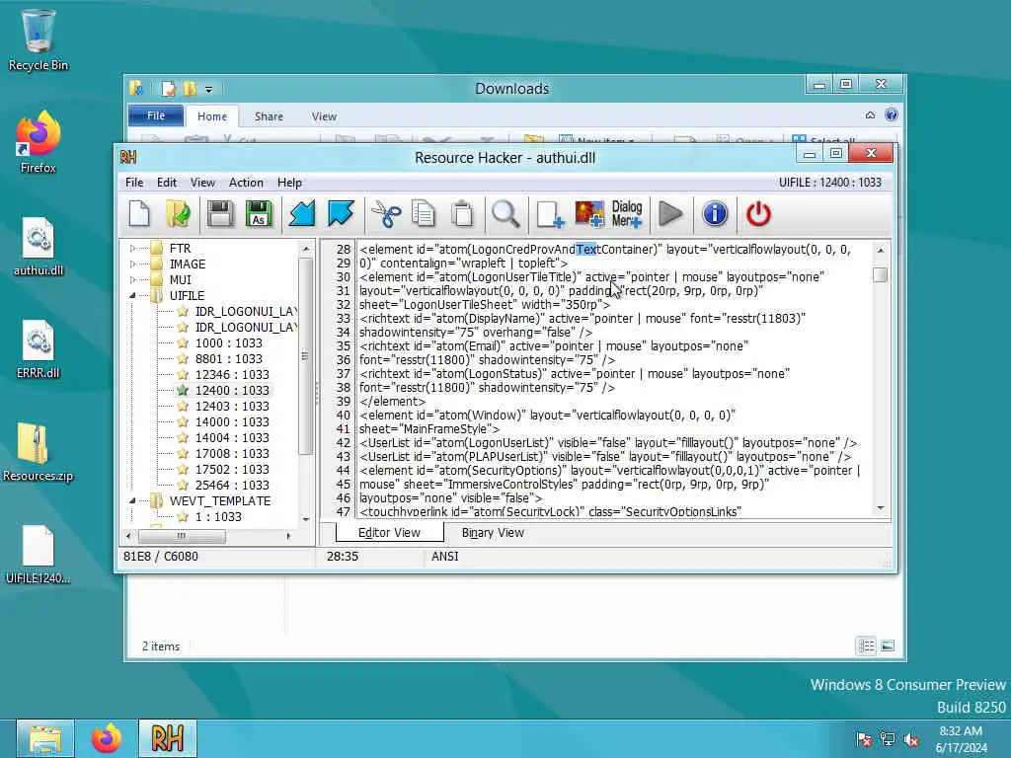Open Find with the magnifying glass icon
This screenshot has height=758, width=1011.
pos(505,214)
